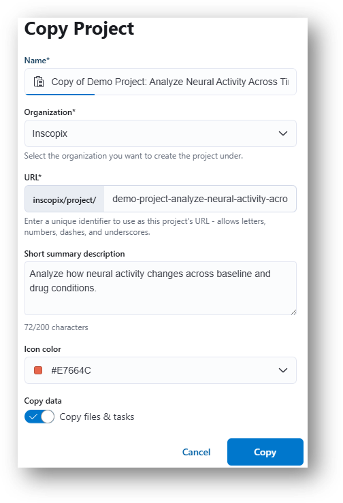The height and width of the screenshot is (503, 343).
Task: Click the 'Short summary description' label
Action: click(x=74, y=254)
